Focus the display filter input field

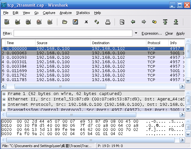[x=73, y=33]
